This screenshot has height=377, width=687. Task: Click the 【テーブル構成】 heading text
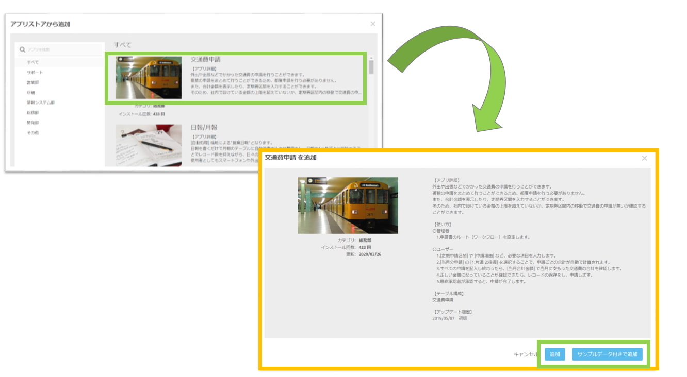tap(448, 294)
